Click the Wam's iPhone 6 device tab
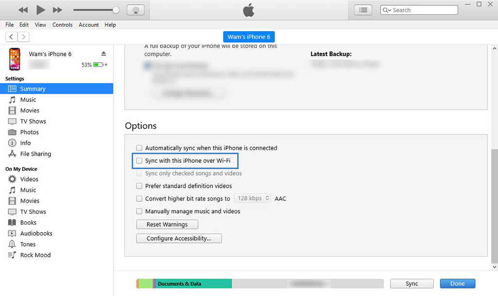 point(249,37)
